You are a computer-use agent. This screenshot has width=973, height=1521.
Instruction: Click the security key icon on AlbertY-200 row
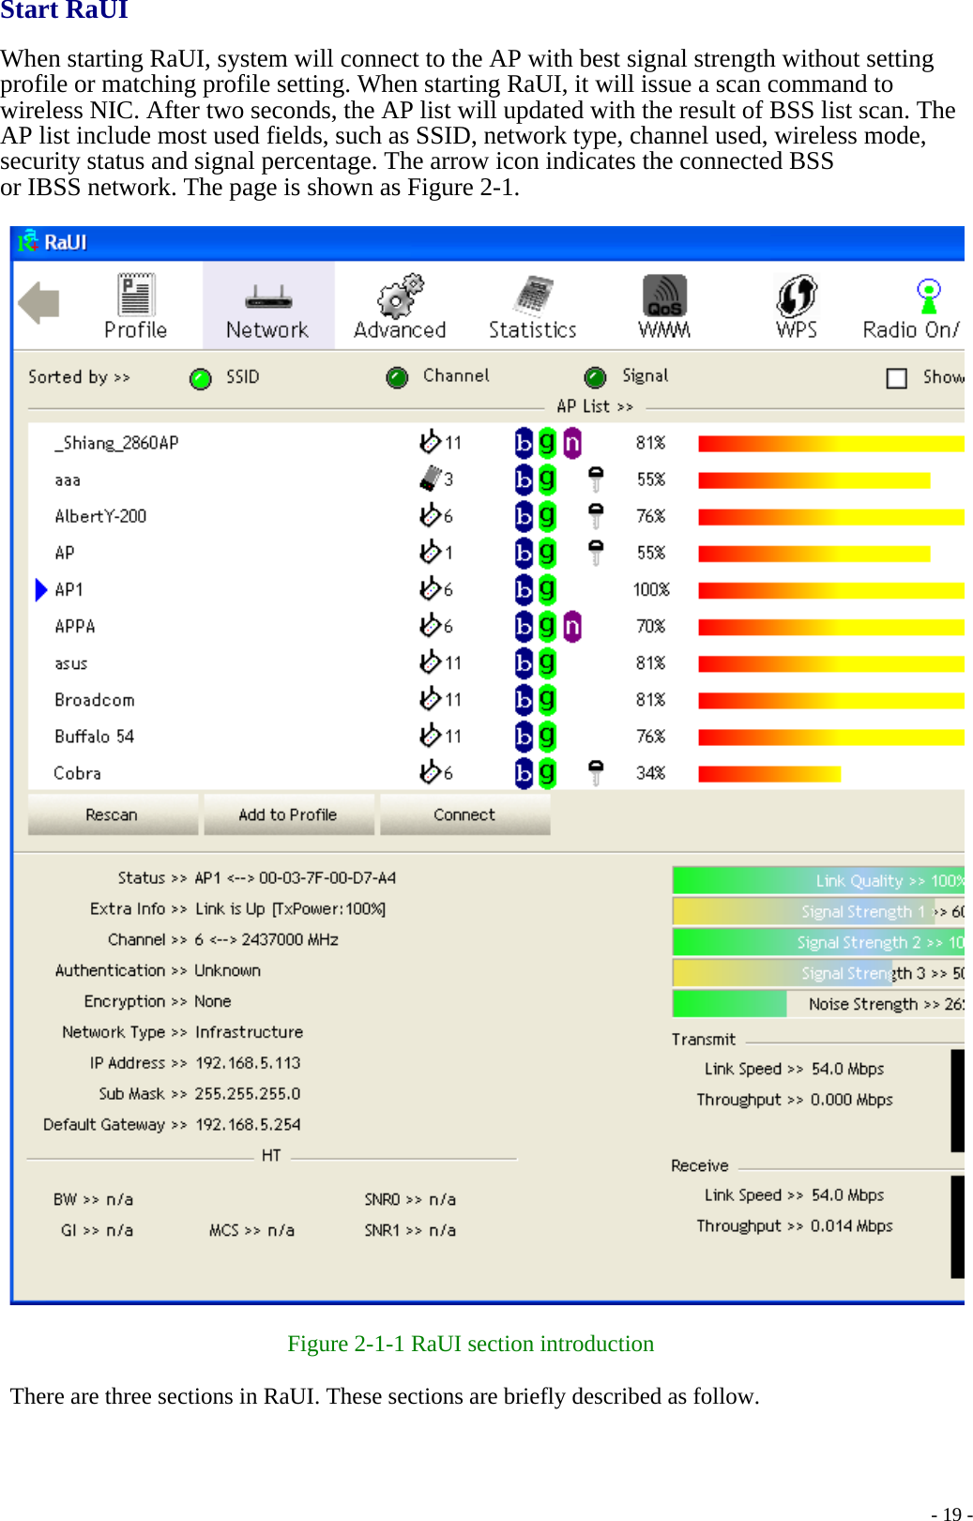pos(595,516)
